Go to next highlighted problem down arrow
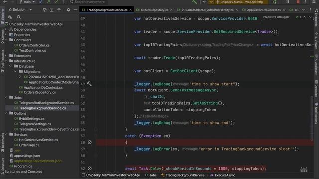The image size is (319, 179). [310, 17]
